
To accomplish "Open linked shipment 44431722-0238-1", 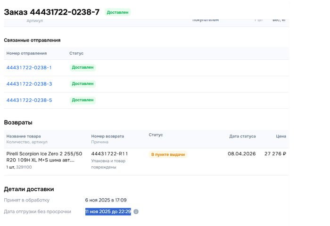I will (x=29, y=68).
